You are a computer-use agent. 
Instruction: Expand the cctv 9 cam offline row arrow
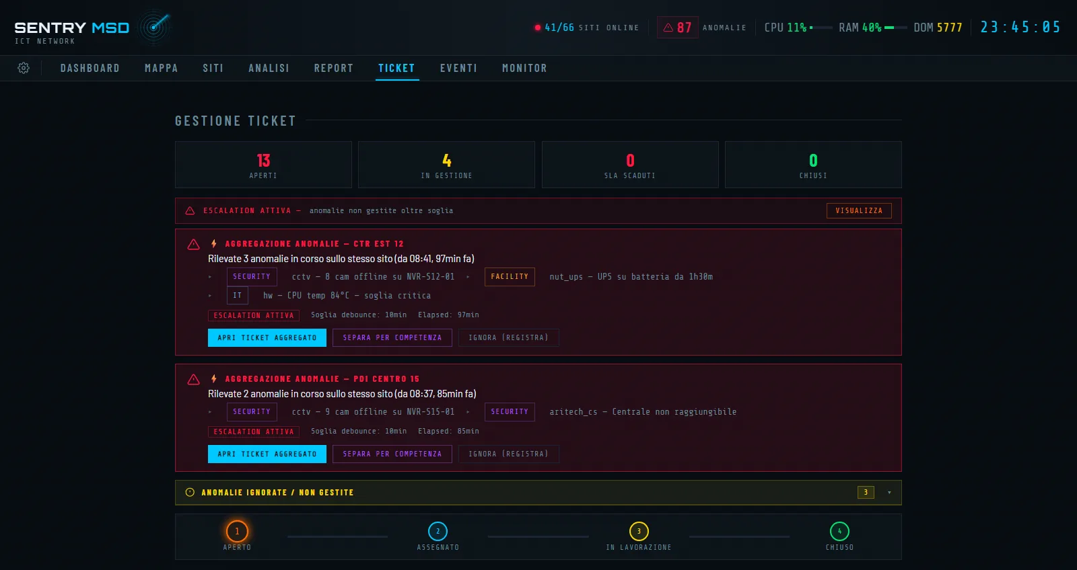coord(210,412)
